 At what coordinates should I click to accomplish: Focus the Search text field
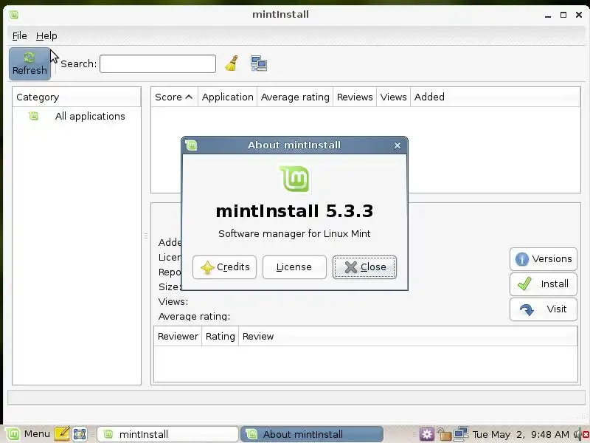click(x=158, y=63)
